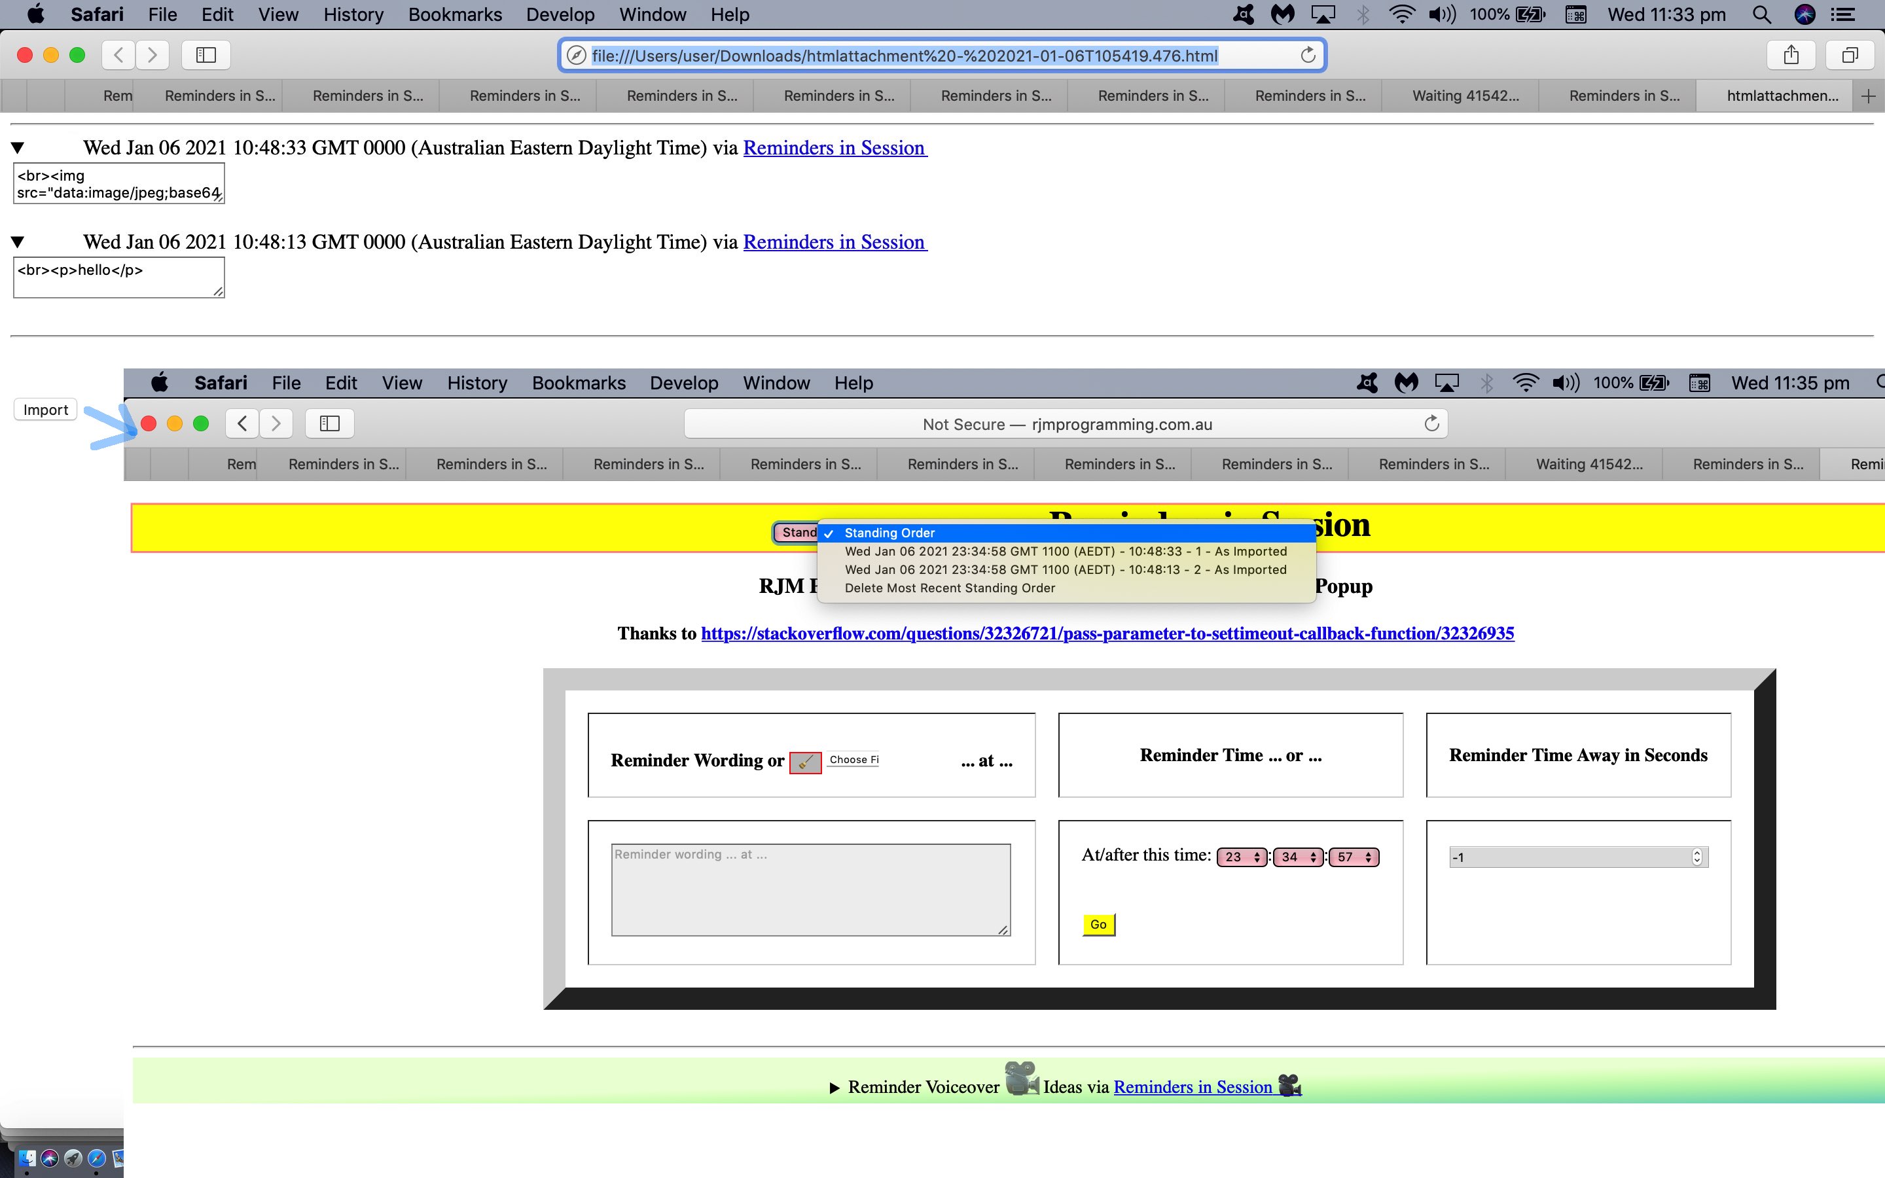
Task: Click the file:/// address bar field
Action: coord(942,56)
